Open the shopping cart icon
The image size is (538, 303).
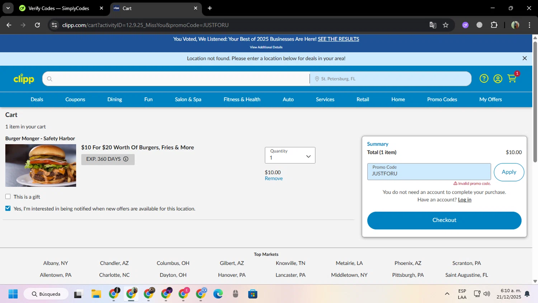coord(512,78)
